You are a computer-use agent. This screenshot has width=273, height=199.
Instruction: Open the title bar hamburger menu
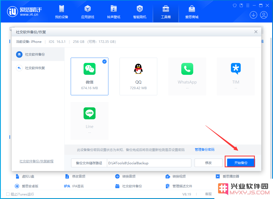coord(248,5)
